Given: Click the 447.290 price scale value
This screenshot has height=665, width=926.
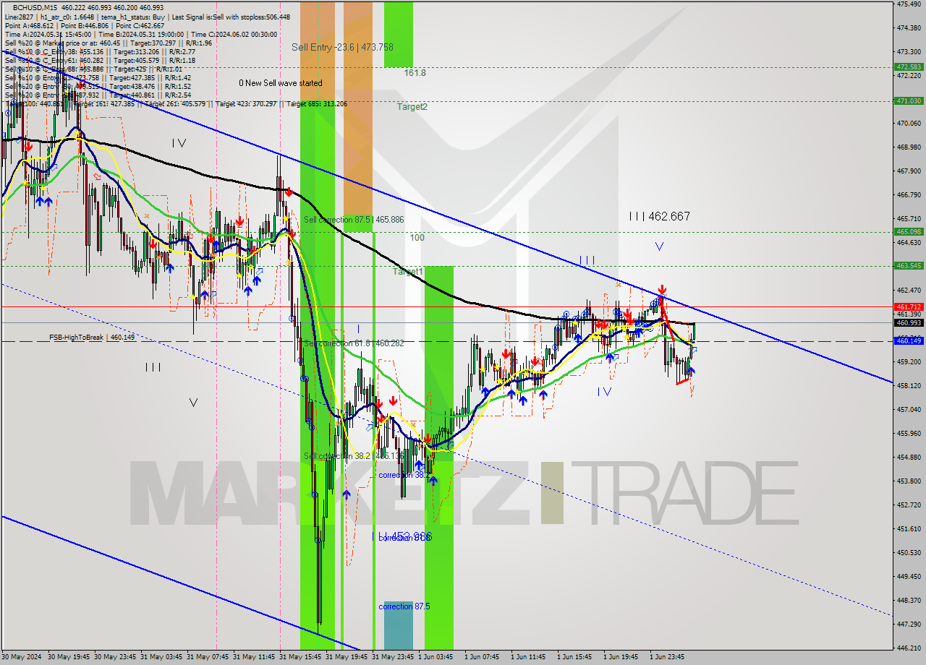Looking at the screenshot, I should tap(909, 624).
